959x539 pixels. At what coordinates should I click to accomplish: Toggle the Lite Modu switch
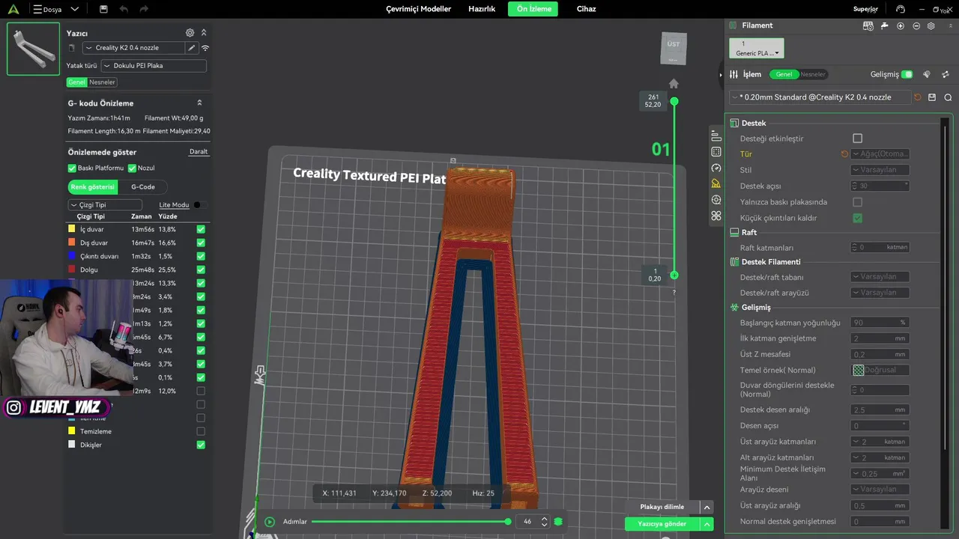(200, 205)
